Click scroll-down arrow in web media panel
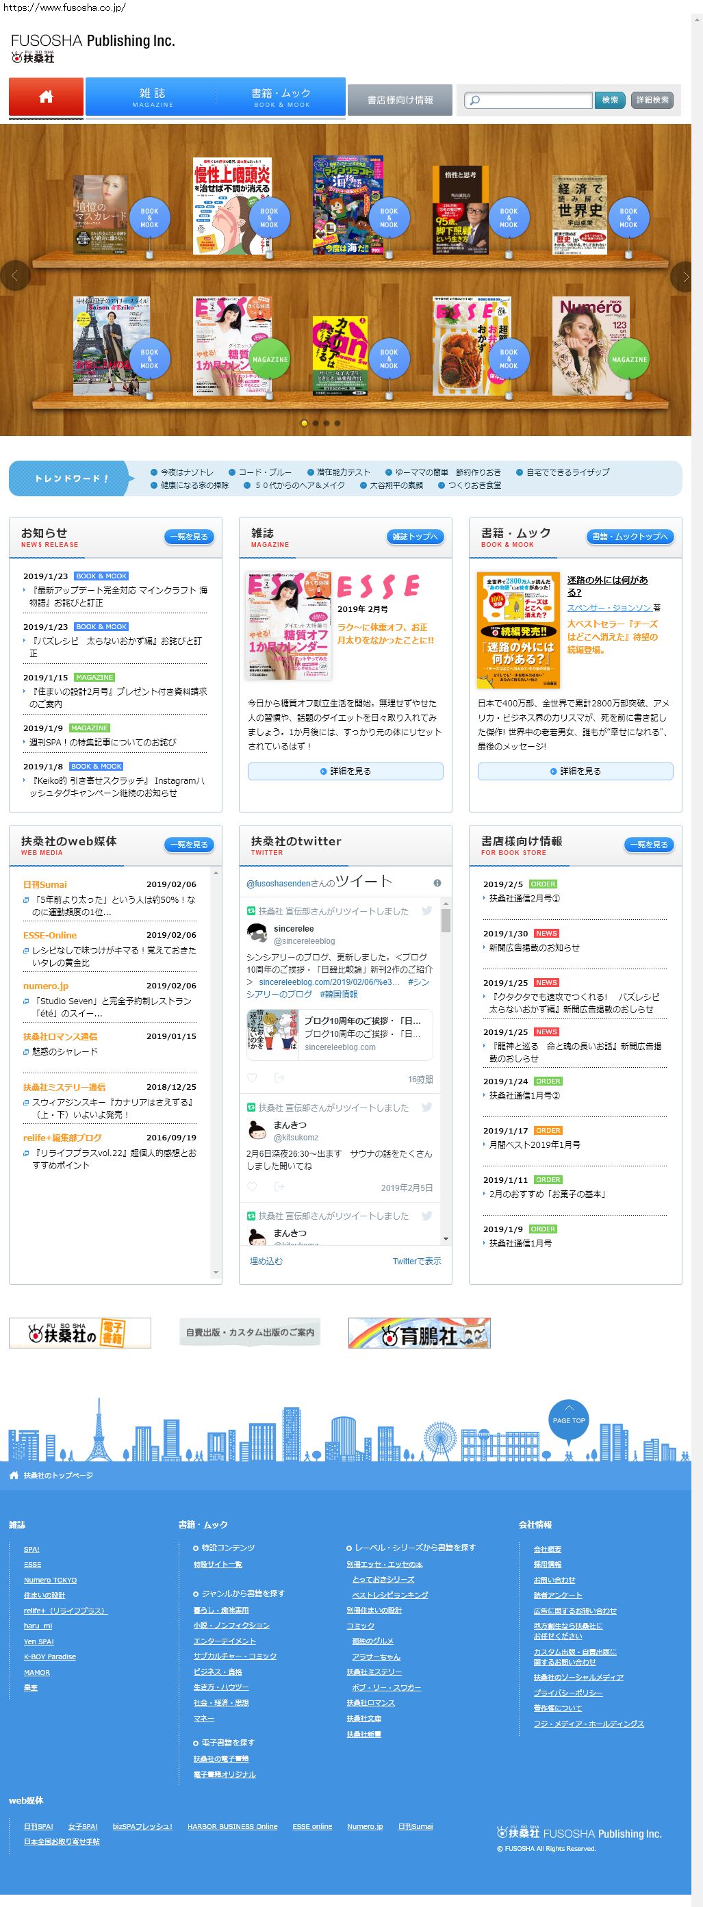The height and width of the screenshot is (1907, 703). click(x=216, y=1272)
